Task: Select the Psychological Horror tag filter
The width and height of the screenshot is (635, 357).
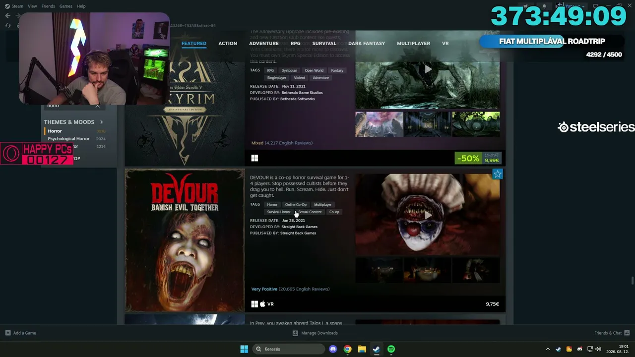Action: (75, 139)
